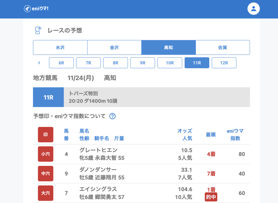Go to race 12R
The image size is (278, 203).
click(224, 63)
